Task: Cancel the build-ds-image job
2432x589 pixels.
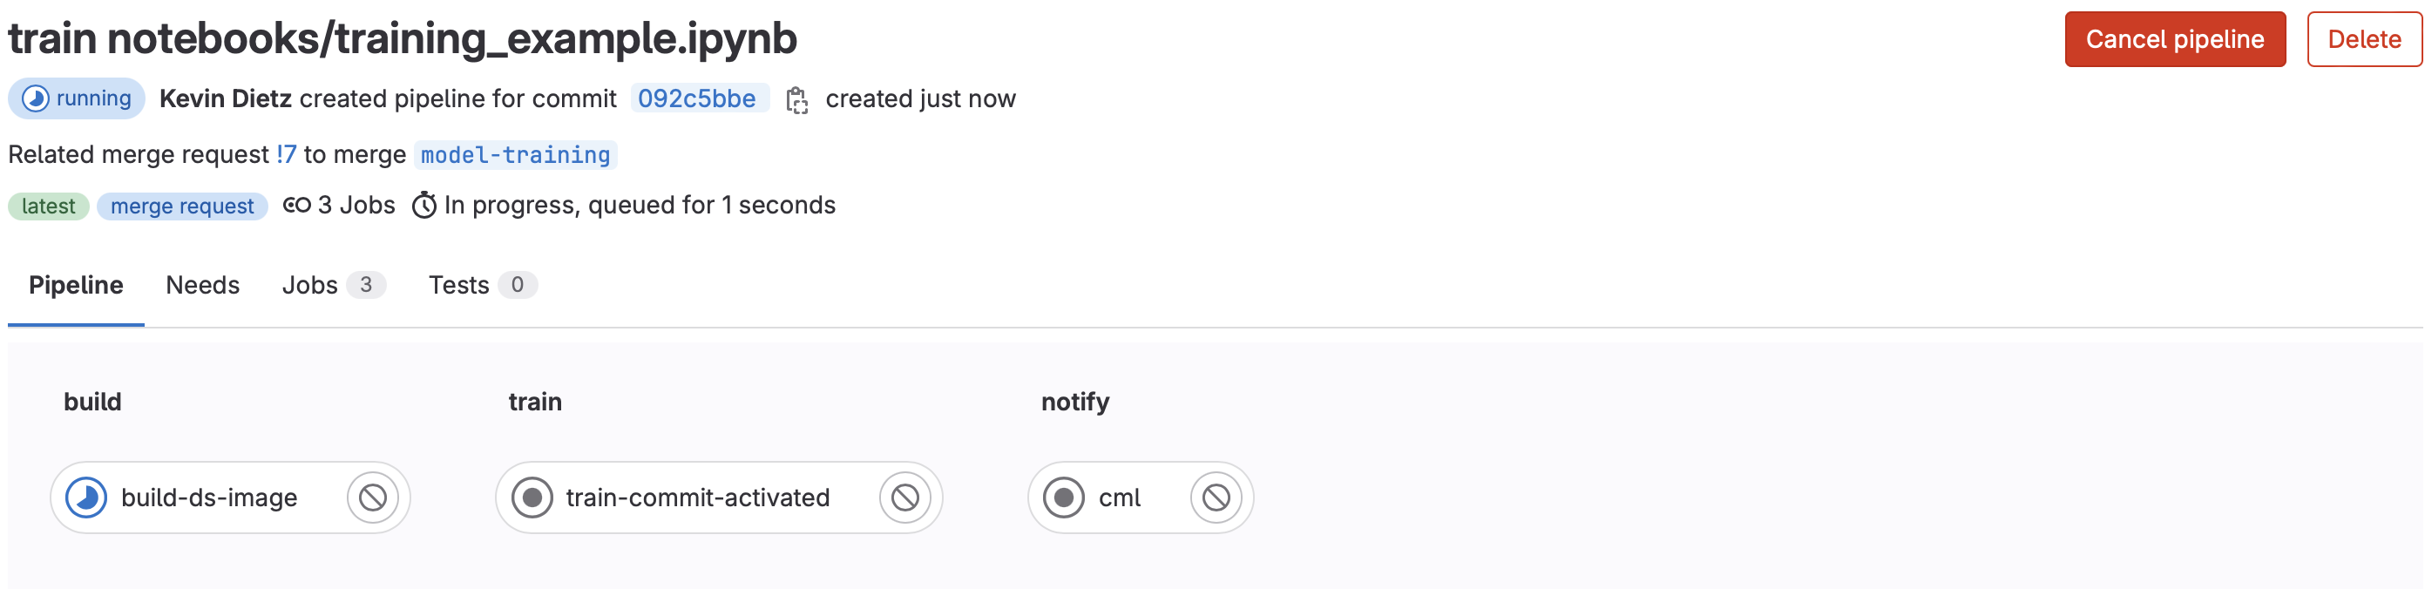Action: 372,498
